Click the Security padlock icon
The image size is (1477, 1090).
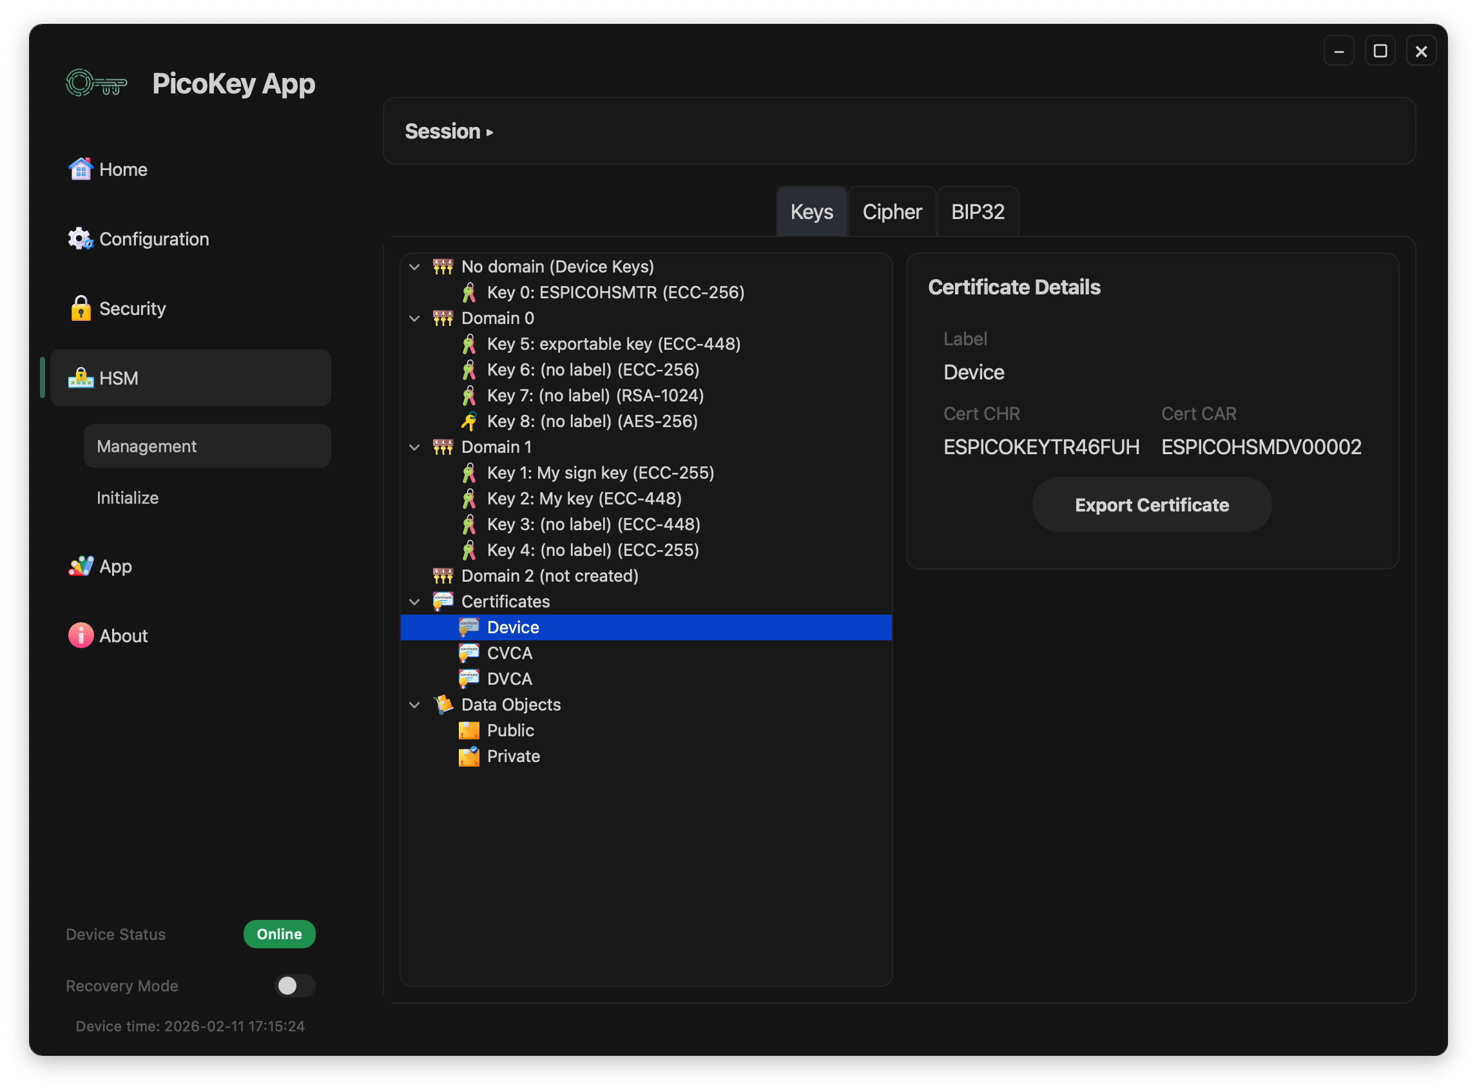coord(81,308)
